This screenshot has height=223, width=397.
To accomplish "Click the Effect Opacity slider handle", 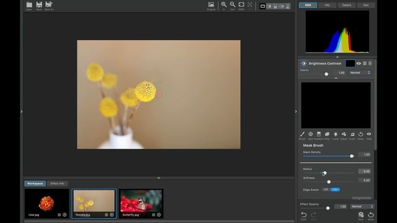I will (328, 208).
